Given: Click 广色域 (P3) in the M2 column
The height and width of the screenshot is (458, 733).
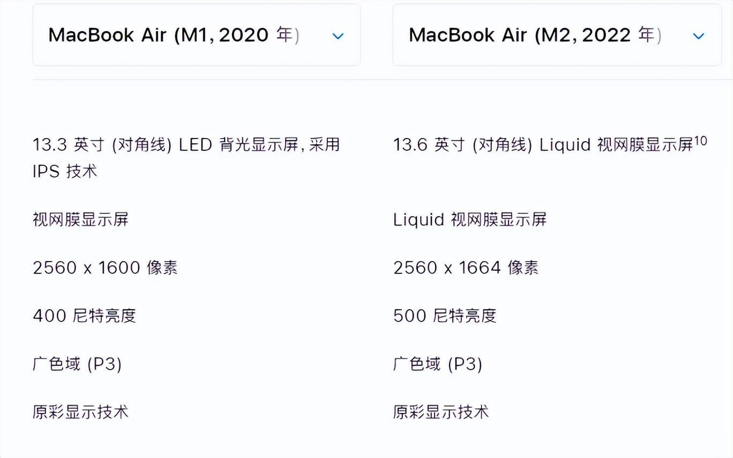Looking at the screenshot, I should (438, 364).
